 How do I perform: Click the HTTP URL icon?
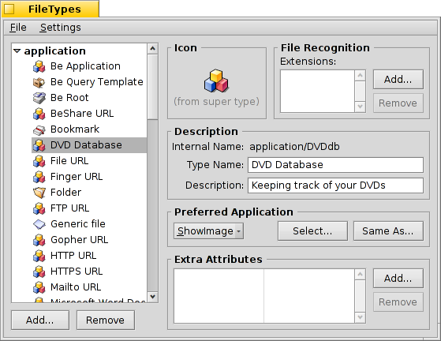coord(39,256)
